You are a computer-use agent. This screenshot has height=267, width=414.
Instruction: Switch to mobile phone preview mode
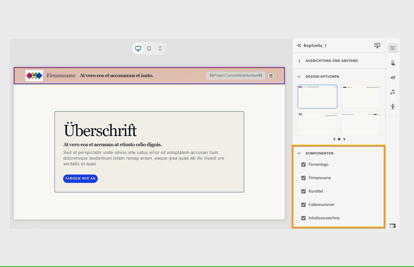160,48
